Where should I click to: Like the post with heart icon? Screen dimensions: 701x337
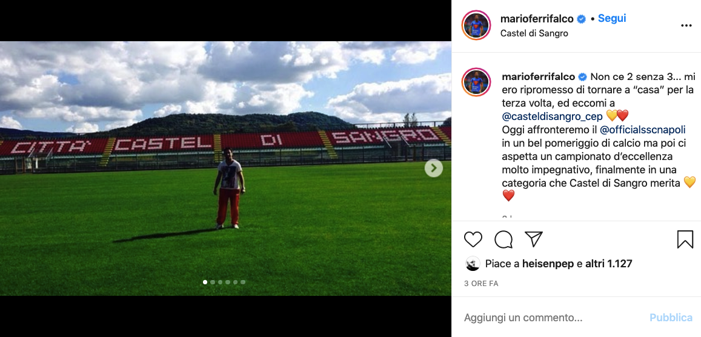(473, 239)
